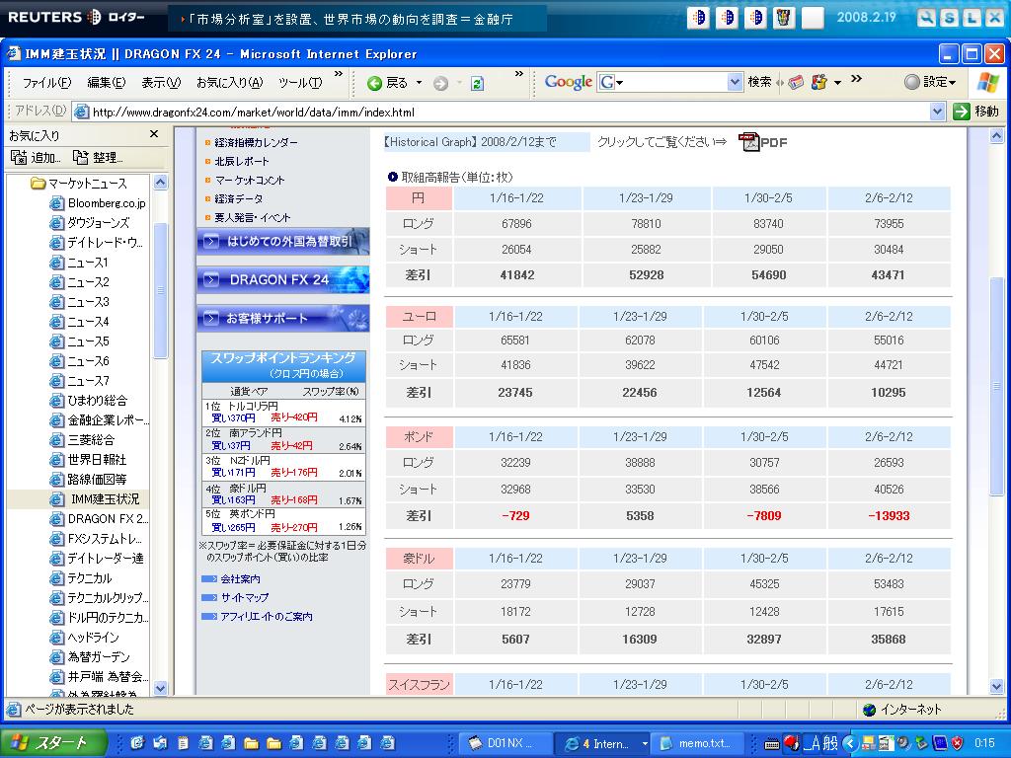Click page scrollbar down arrow
The height and width of the screenshot is (758, 1011).
996,687
